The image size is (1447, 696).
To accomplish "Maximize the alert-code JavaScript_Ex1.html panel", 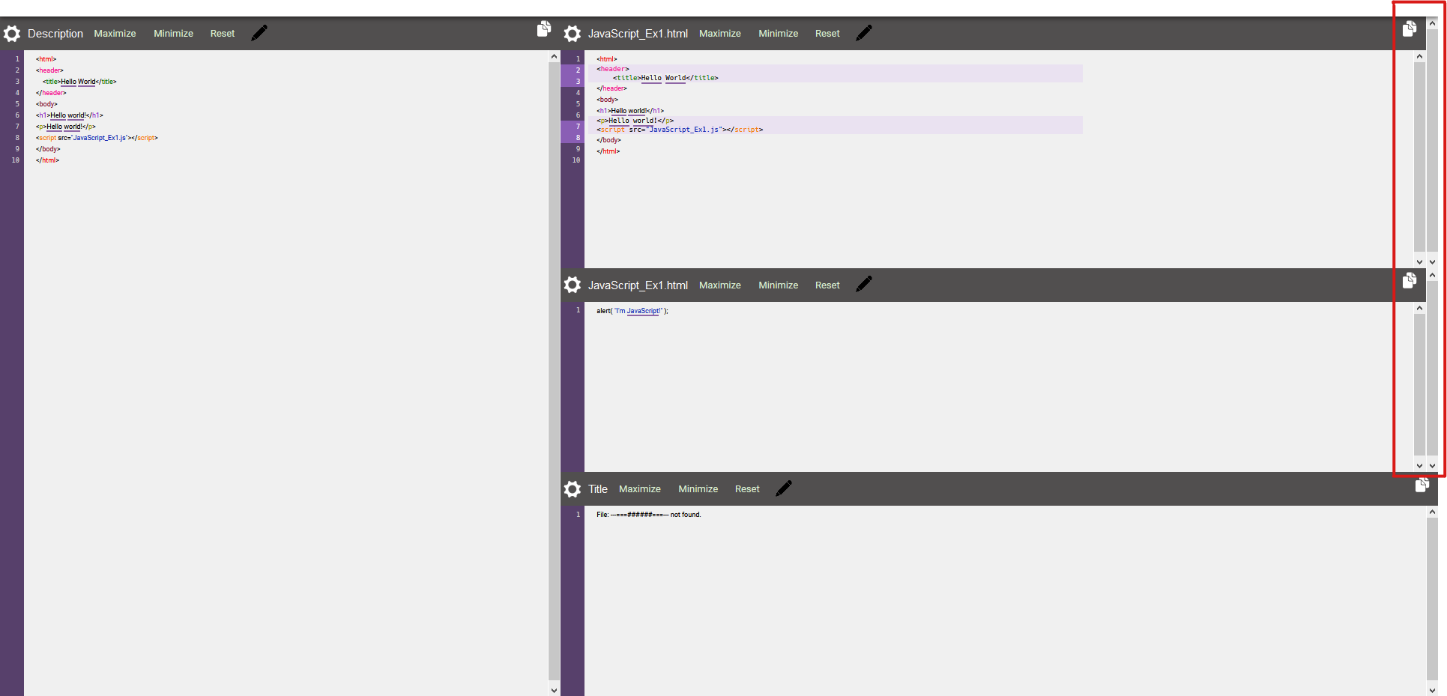I will [x=720, y=285].
